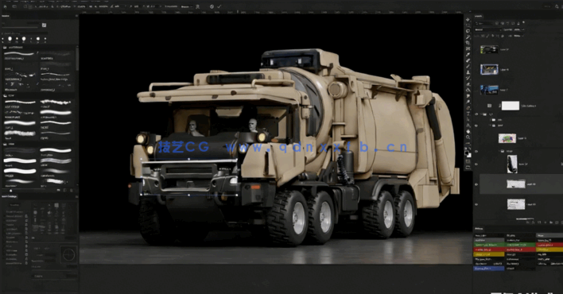This screenshot has width=563, height=294.
Task: Click the horizontal X position field
Action: 43,6
